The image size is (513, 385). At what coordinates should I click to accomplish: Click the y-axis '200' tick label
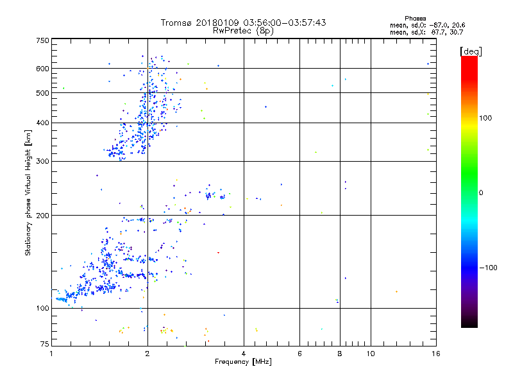tap(42, 216)
